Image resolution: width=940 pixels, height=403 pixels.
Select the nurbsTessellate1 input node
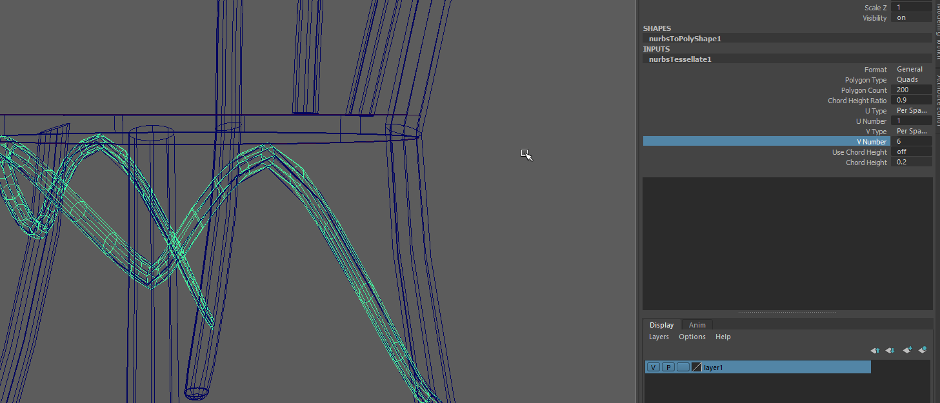point(680,59)
